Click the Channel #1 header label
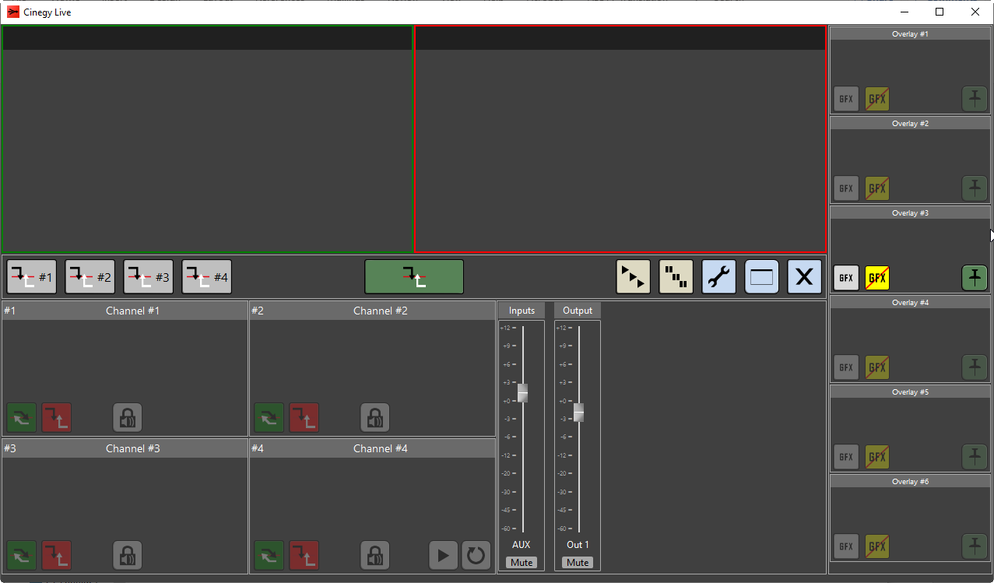Viewport: 994px width, 583px height. pos(132,311)
